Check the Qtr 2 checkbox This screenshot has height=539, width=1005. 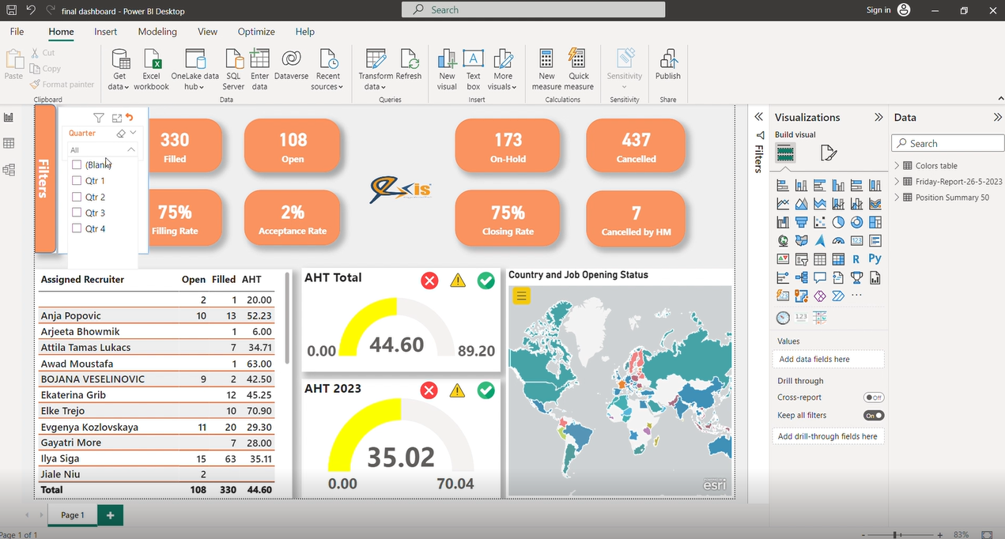pyautogui.click(x=77, y=197)
